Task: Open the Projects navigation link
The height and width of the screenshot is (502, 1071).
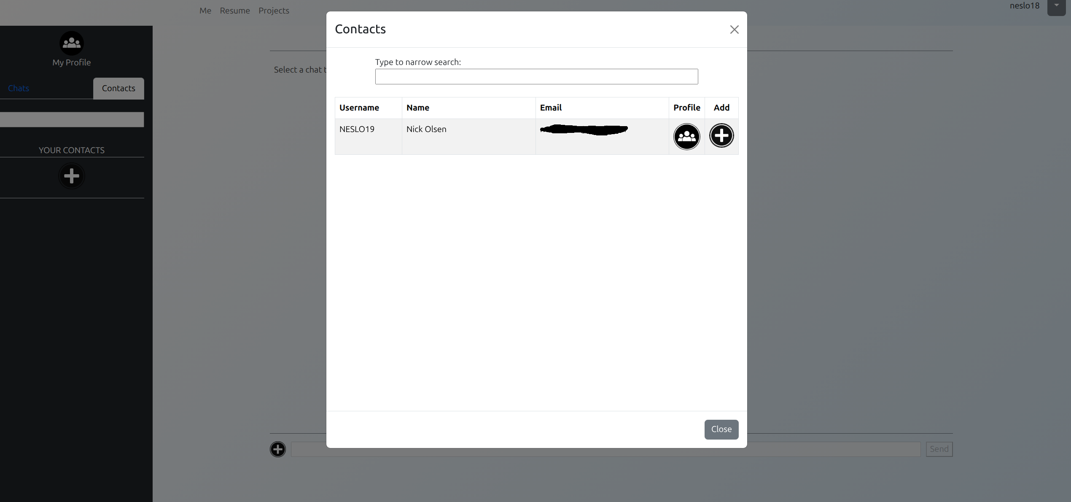Action: pos(274,11)
